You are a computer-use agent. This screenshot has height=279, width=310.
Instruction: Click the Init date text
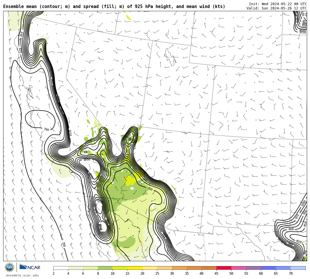(278, 4)
